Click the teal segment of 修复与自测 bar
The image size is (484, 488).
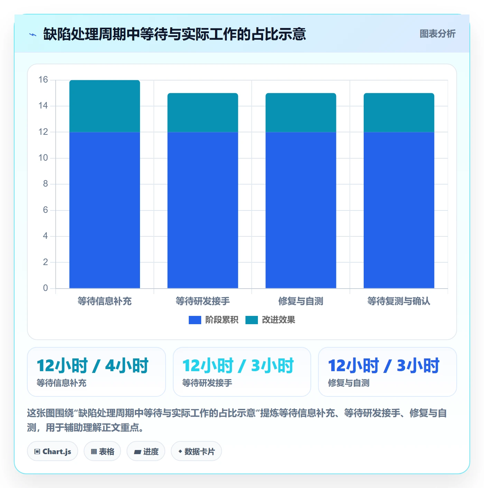tap(301, 113)
